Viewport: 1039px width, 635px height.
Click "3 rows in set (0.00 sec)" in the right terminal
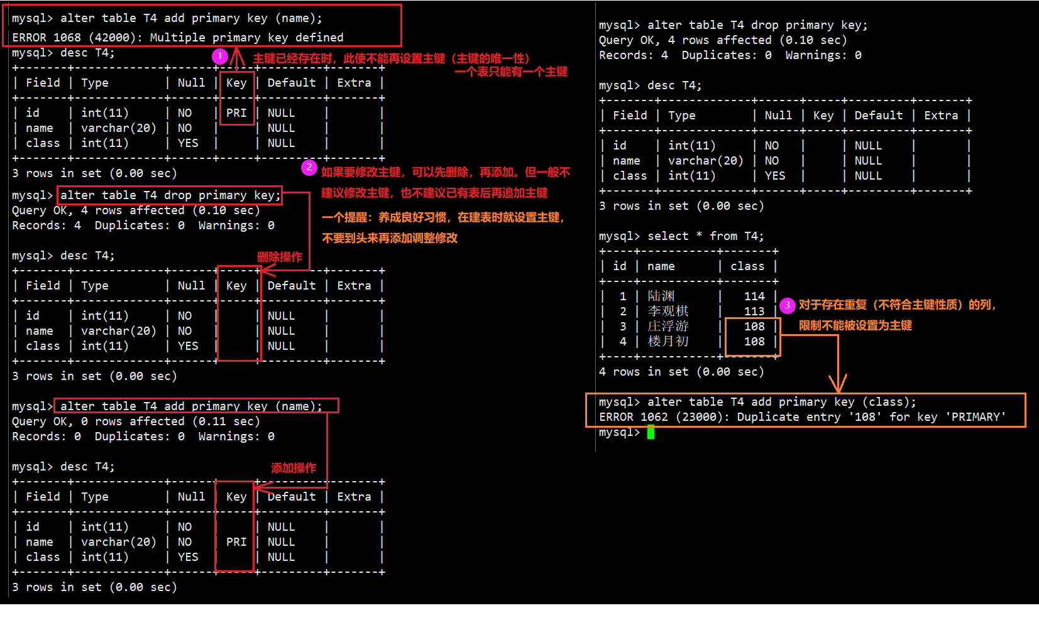(x=681, y=206)
